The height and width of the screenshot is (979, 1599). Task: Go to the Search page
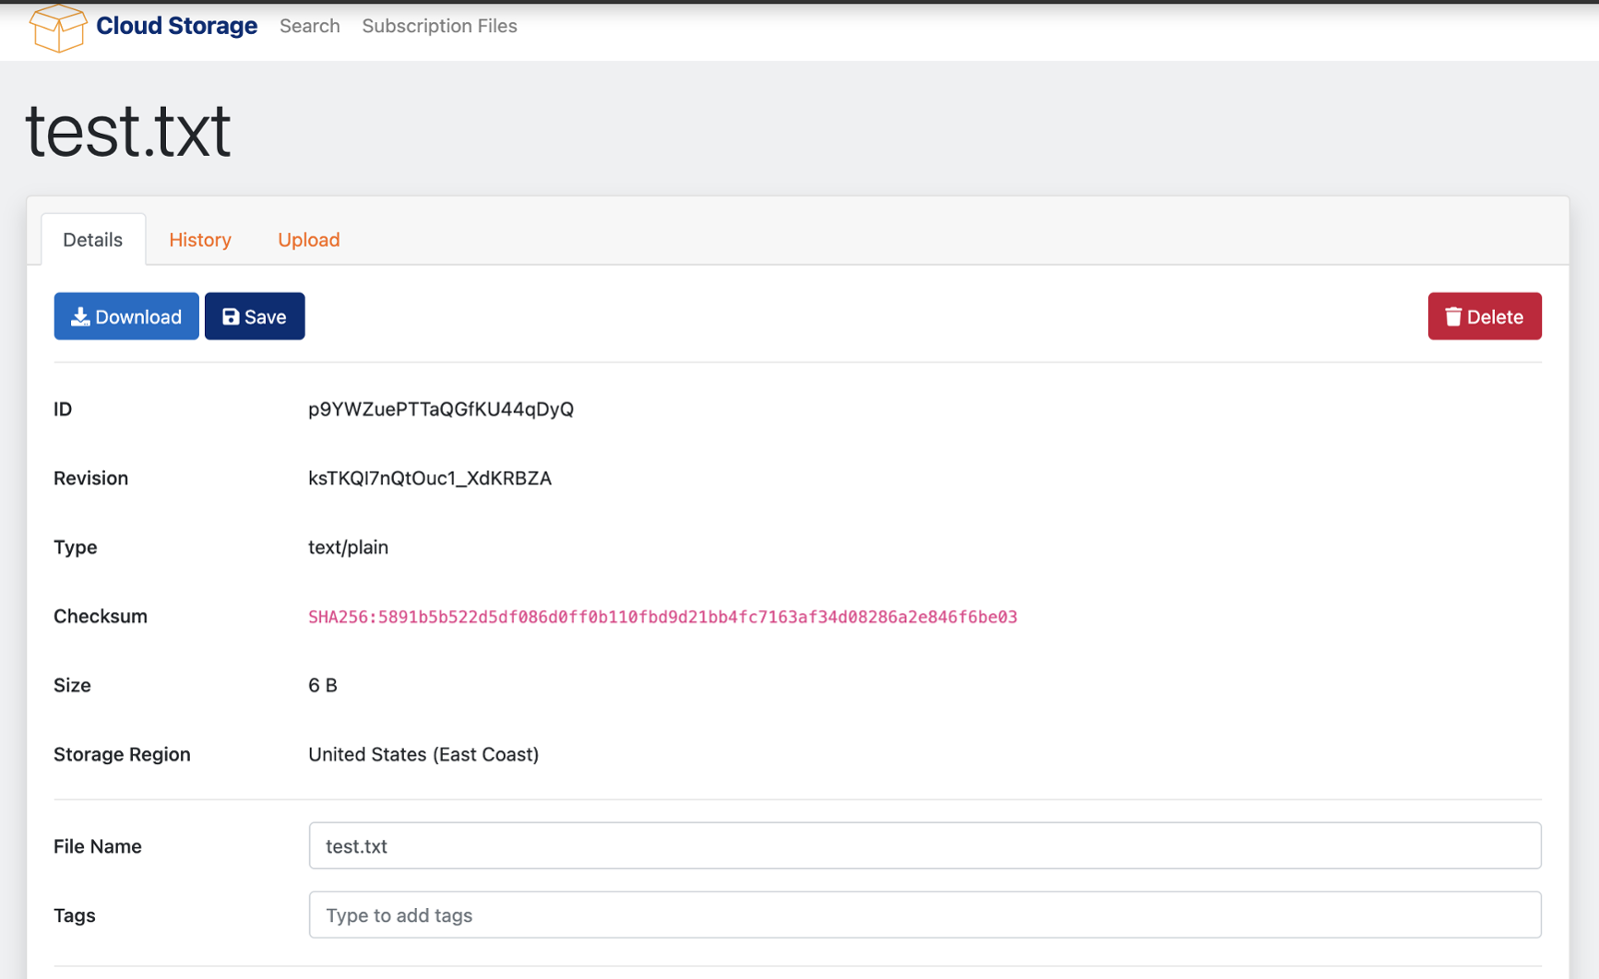point(310,26)
